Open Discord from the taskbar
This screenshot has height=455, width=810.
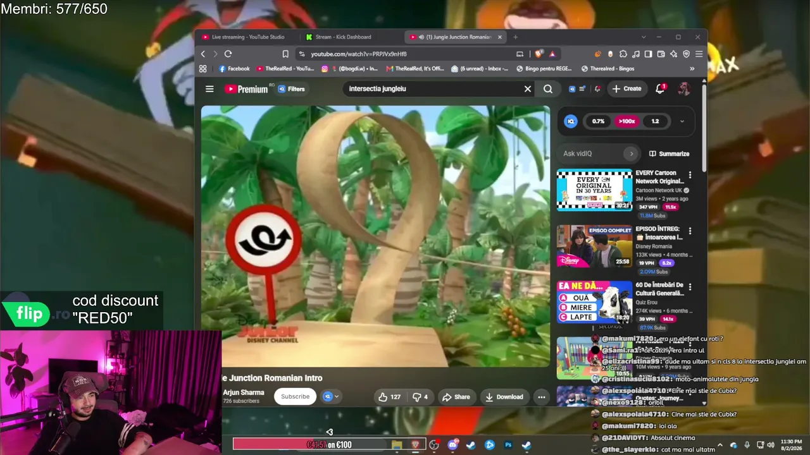tap(452, 445)
